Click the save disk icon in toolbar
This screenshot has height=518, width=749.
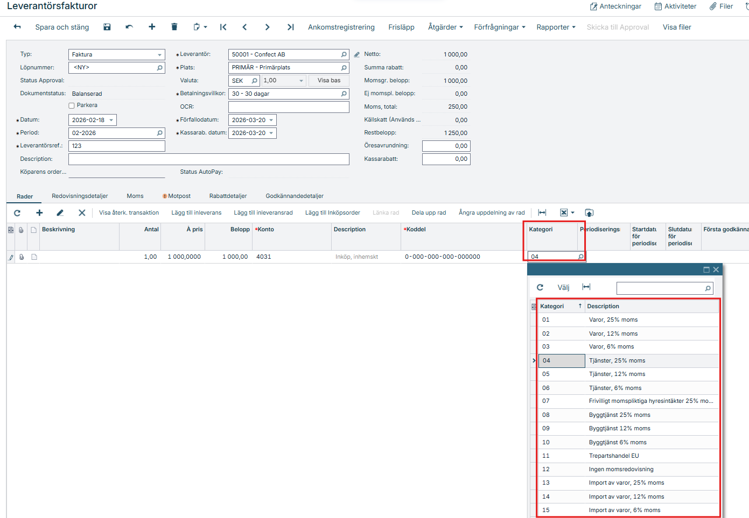(107, 27)
